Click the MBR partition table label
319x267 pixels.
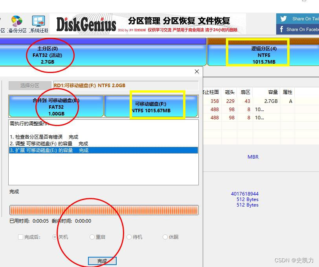[x=253, y=157]
